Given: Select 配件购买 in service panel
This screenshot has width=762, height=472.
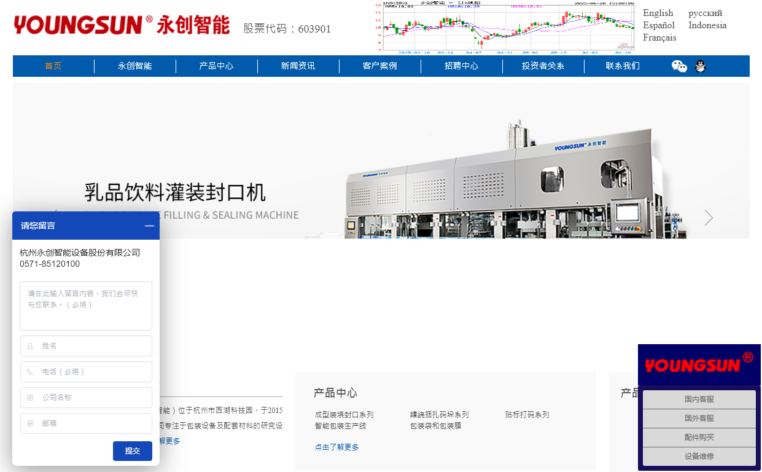Looking at the screenshot, I should [699, 438].
